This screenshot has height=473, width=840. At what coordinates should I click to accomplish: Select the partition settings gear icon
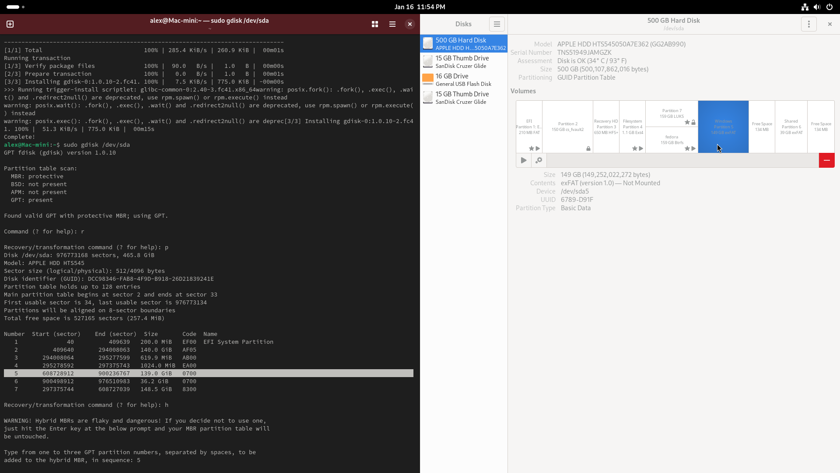[539, 160]
